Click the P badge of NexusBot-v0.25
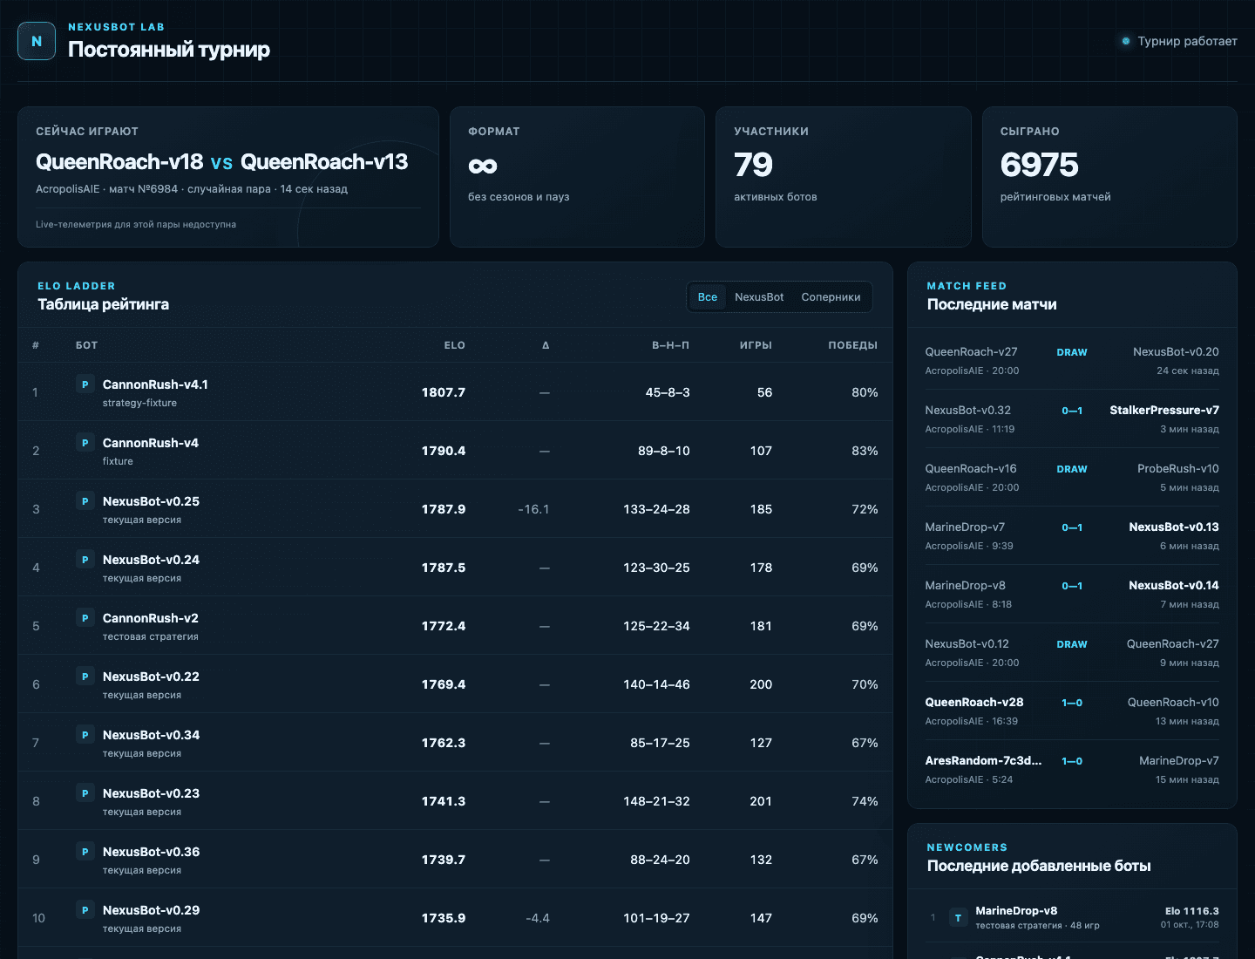Viewport: 1255px width, 959px height. [85, 500]
